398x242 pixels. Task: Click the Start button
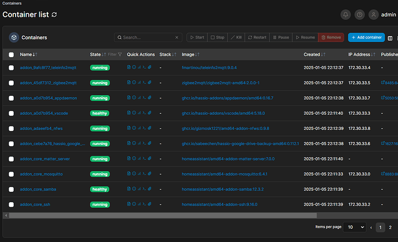point(197,38)
